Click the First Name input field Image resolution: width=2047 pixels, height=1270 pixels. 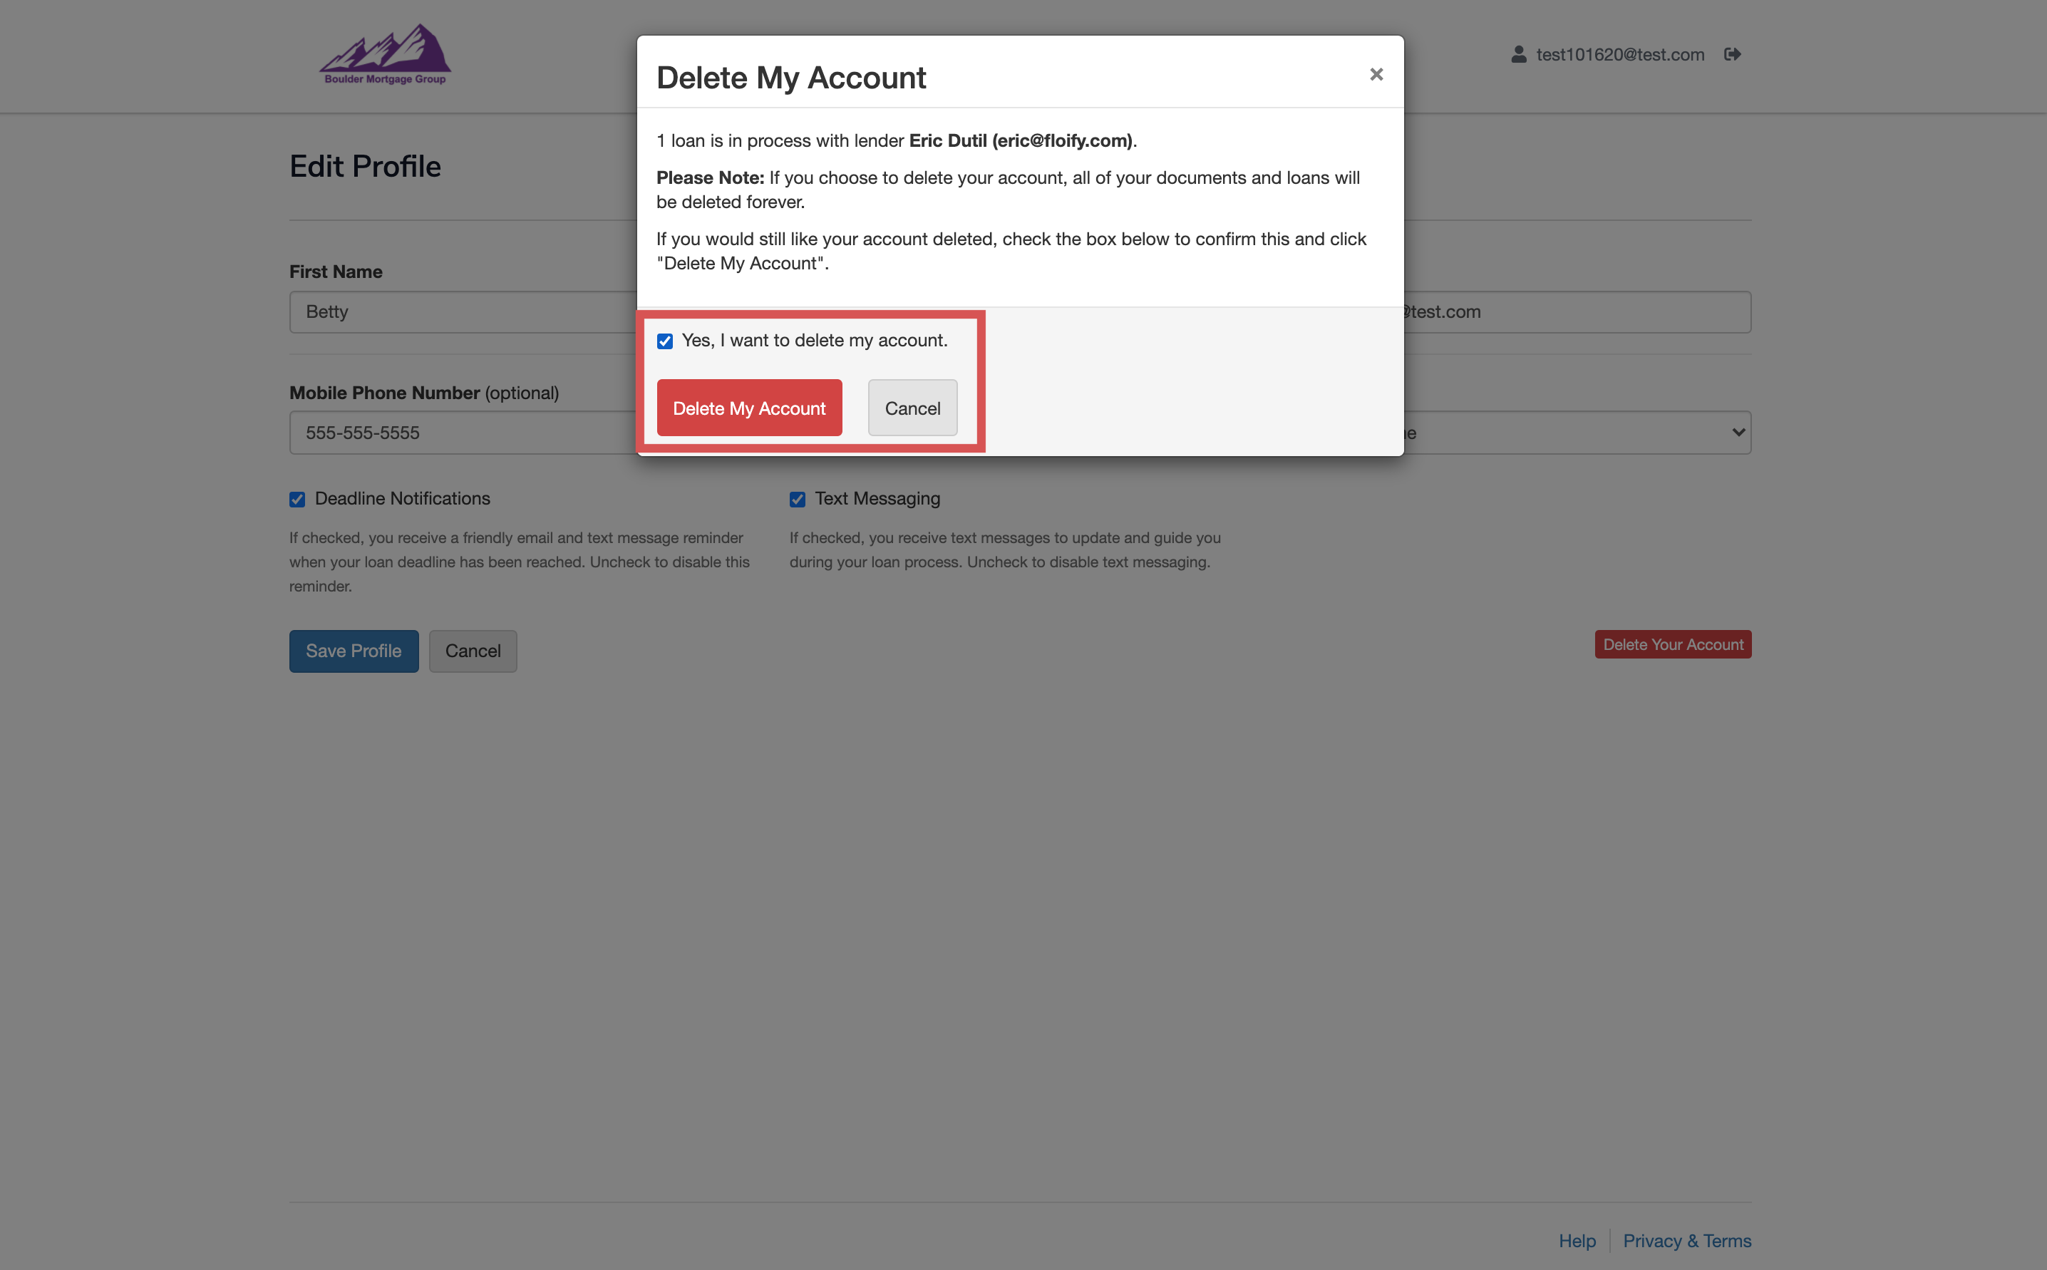click(x=462, y=311)
